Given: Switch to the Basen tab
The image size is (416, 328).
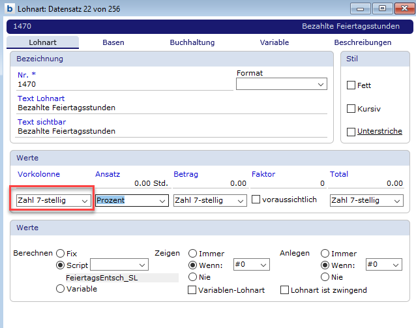Looking at the screenshot, I should [x=113, y=42].
